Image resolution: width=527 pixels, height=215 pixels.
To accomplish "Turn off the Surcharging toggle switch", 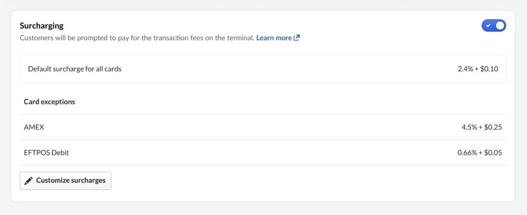I will [493, 25].
